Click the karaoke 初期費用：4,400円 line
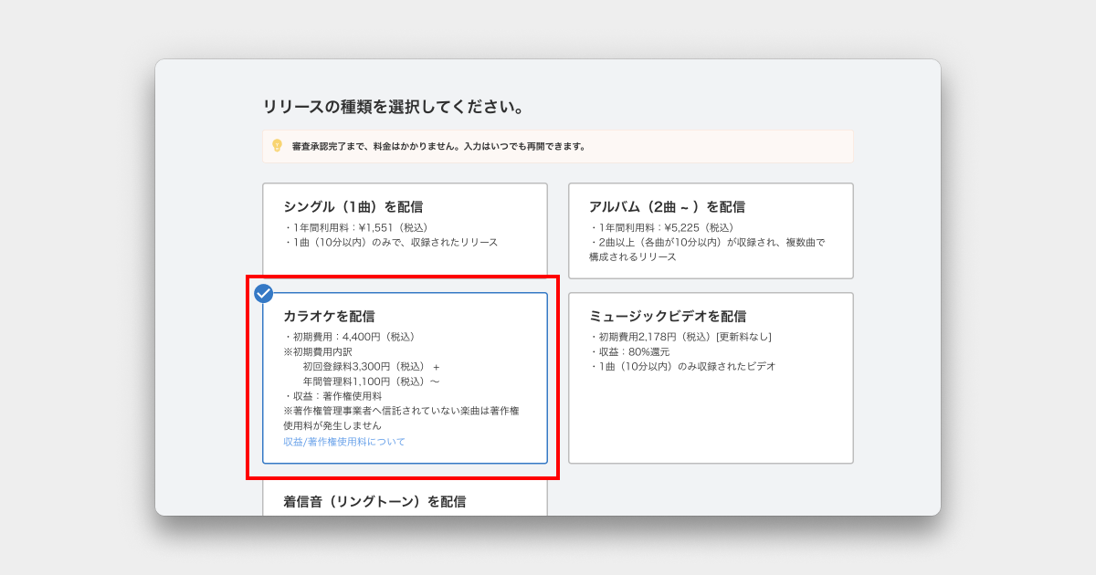The width and height of the screenshot is (1096, 575). pyautogui.click(x=350, y=337)
